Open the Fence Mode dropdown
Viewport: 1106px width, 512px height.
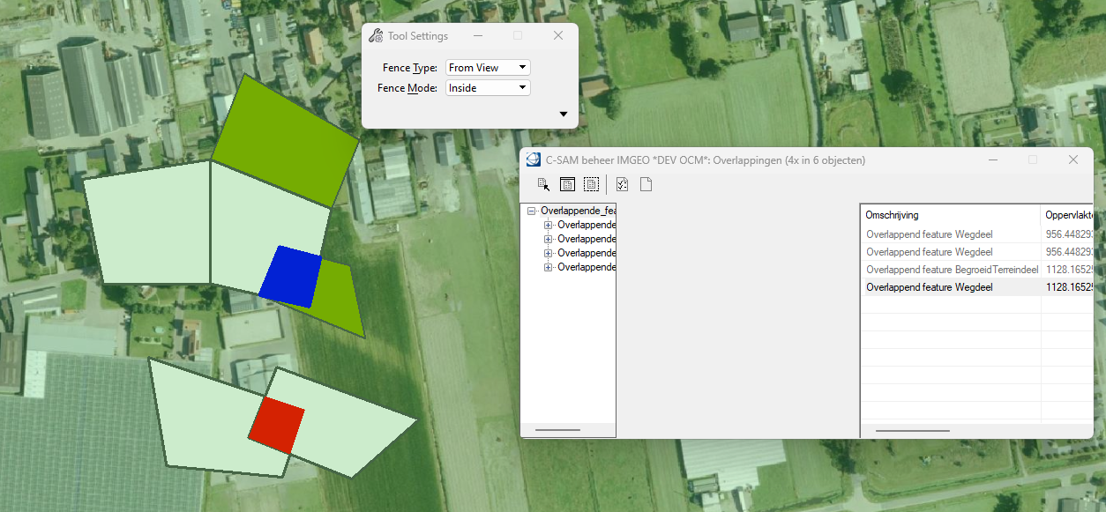487,87
